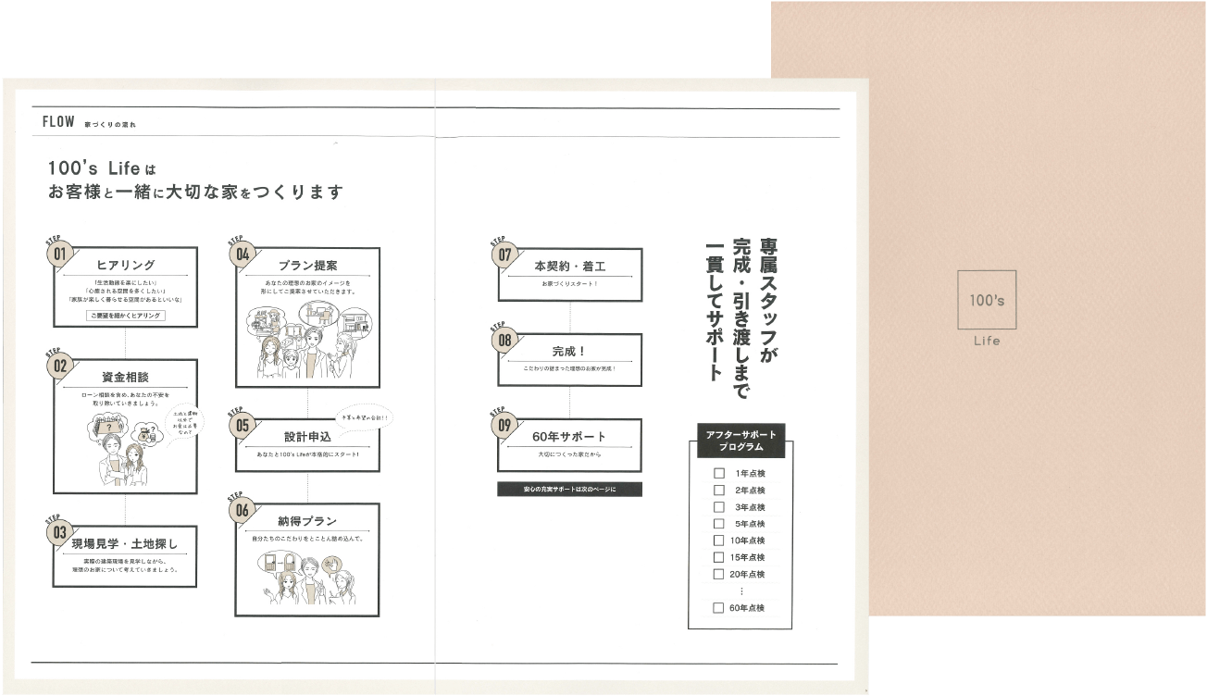Click the プラン提案 family illustration
Screen dimensions: 1207x696
[x=307, y=340]
